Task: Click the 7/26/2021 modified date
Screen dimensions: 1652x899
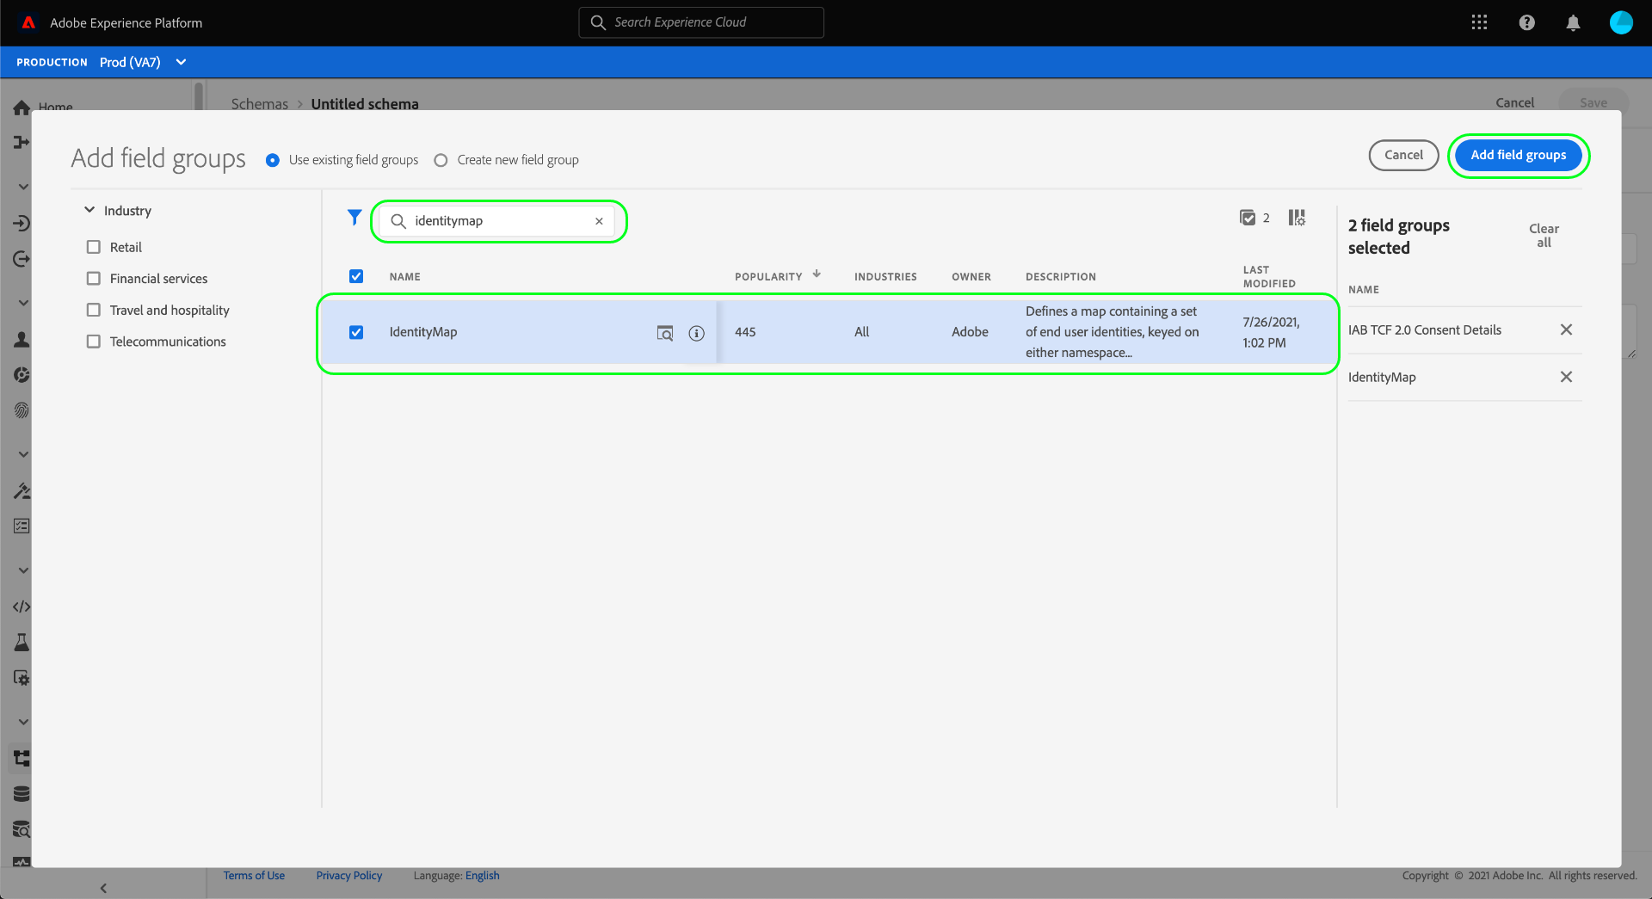Action: (1271, 332)
